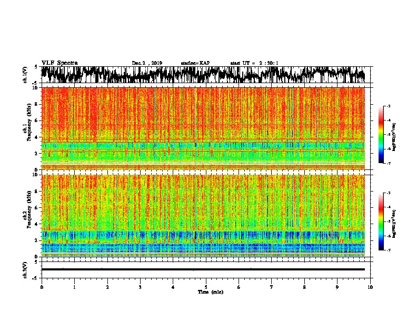
Task: Click the "ch.3(V)" axis label
Action: coord(25,270)
